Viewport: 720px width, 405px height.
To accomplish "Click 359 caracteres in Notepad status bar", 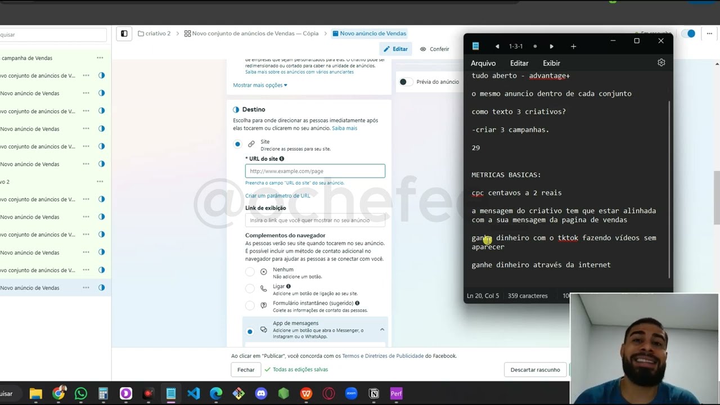I will coord(527,296).
